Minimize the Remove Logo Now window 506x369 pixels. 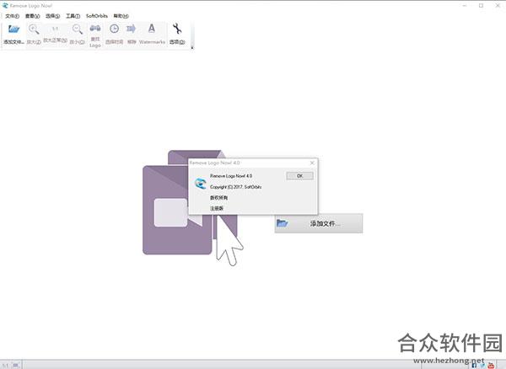click(465, 6)
